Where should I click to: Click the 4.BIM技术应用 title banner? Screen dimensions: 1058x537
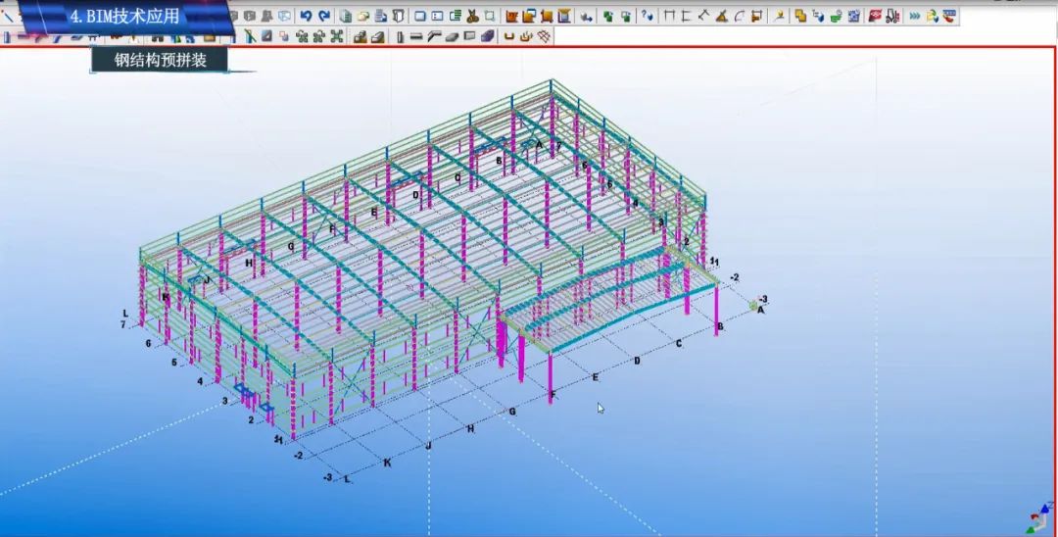click(x=124, y=17)
